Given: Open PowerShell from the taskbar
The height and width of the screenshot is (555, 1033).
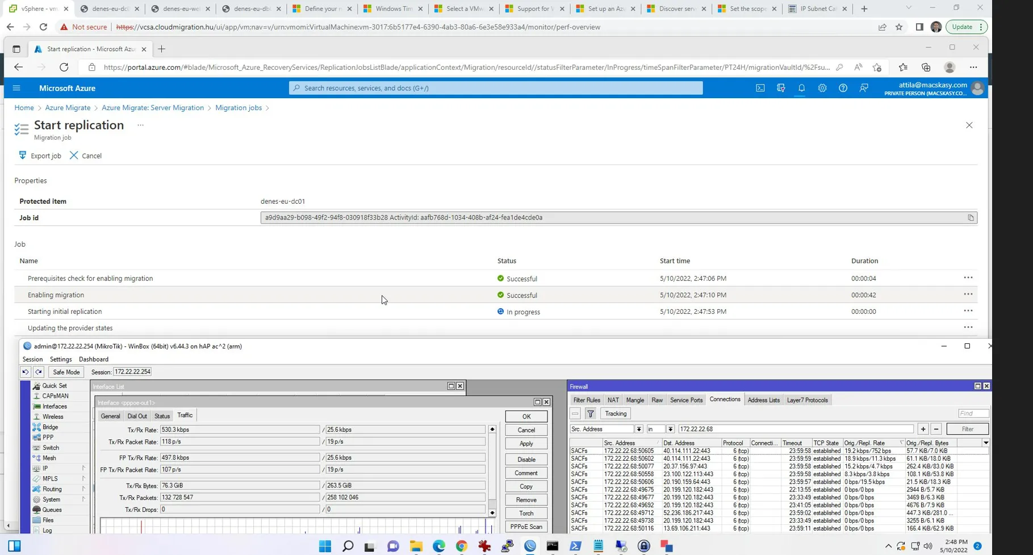Looking at the screenshot, I should [x=575, y=546].
